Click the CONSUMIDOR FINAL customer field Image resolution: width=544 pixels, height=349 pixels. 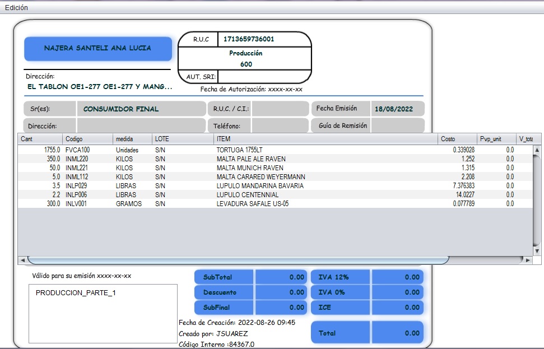141,109
